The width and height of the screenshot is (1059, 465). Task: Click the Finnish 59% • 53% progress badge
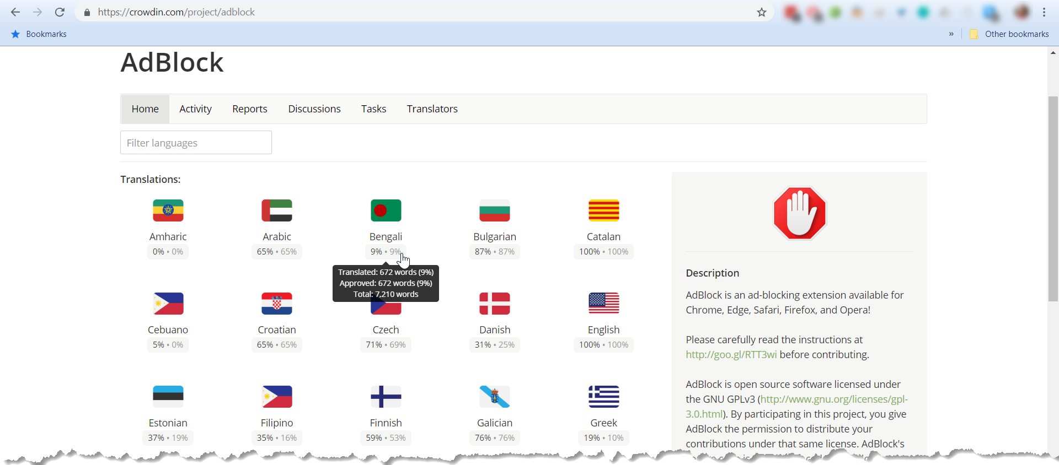click(386, 438)
